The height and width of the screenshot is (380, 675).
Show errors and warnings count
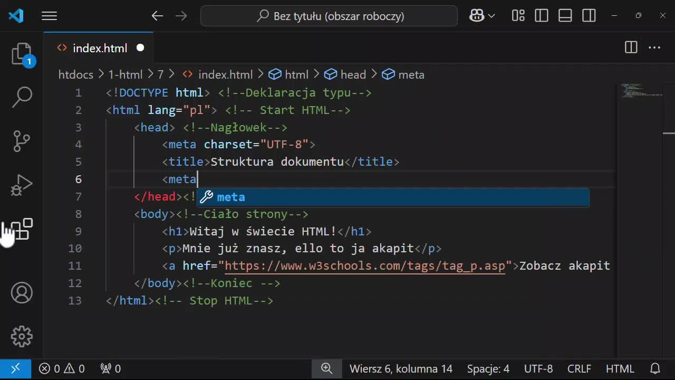click(x=62, y=369)
